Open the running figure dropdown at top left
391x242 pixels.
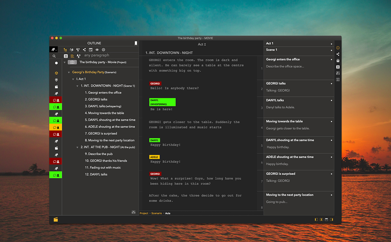pyautogui.click(x=54, y=49)
